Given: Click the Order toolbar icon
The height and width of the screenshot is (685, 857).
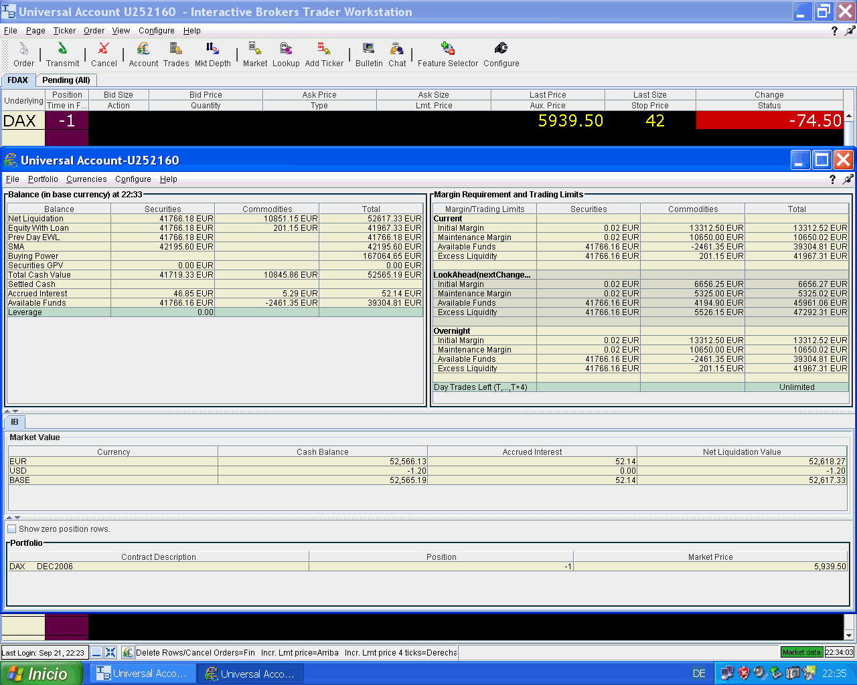Looking at the screenshot, I should pos(23,54).
